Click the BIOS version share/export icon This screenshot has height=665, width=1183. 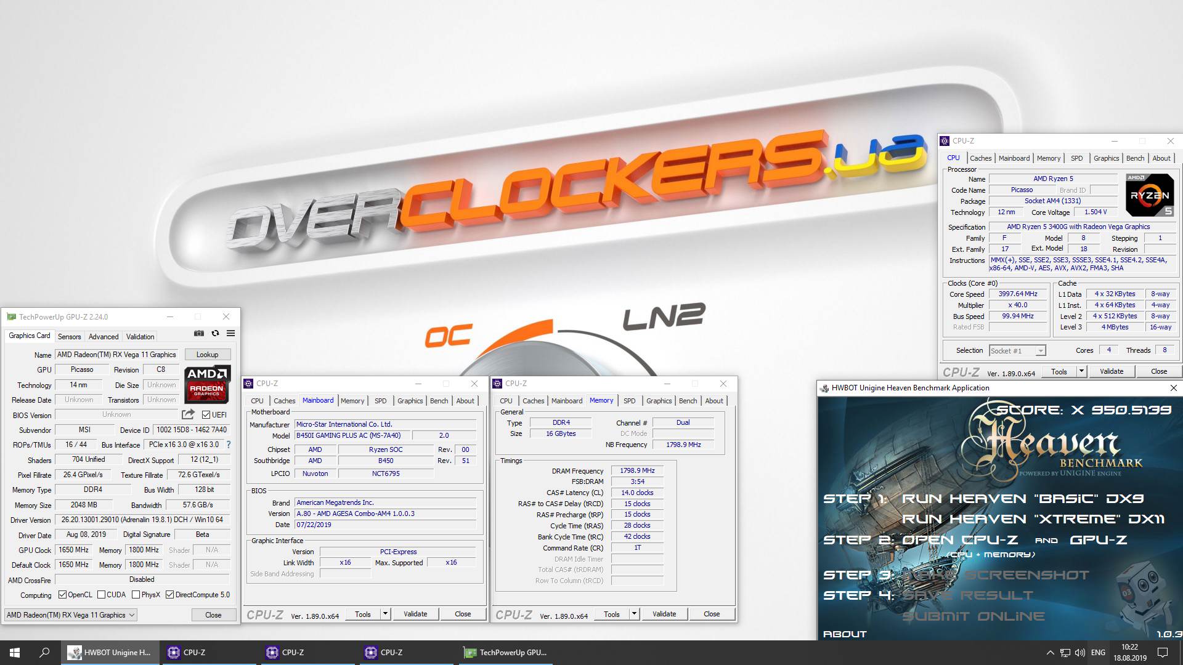pyautogui.click(x=189, y=414)
